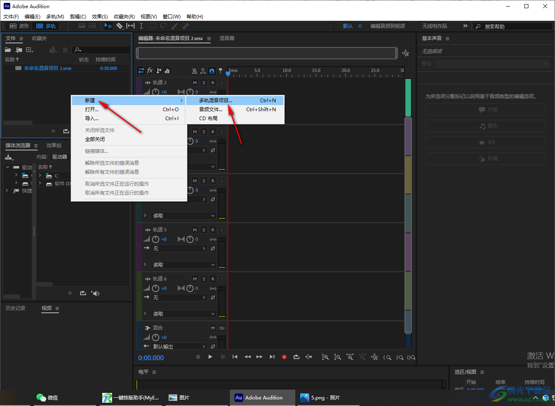Adjust 轨道 6 pan knob
Screen dimensions: 555x406
pyautogui.click(x=190, y=288)
